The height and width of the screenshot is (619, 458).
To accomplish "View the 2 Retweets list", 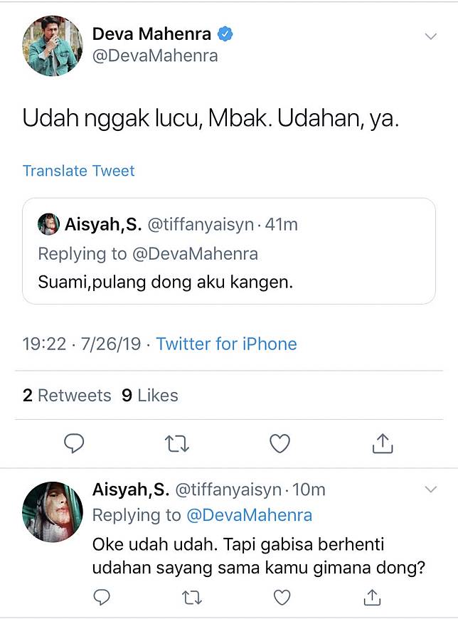I will 67,396.
